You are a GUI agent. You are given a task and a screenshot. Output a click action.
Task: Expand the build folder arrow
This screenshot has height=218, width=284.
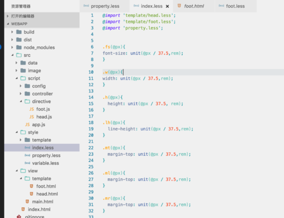(12, 32)
